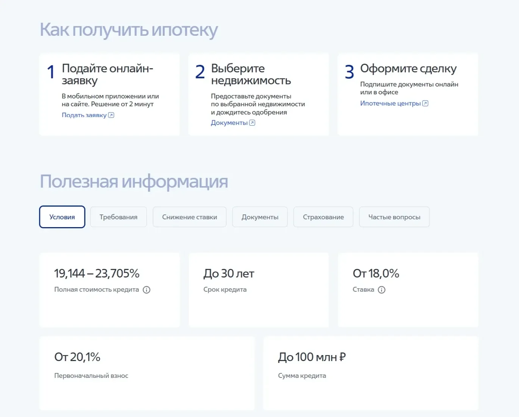Open the Ипотечные центры link
The width and height of the screenshot is (519, 417).
[x=390, y=103]
